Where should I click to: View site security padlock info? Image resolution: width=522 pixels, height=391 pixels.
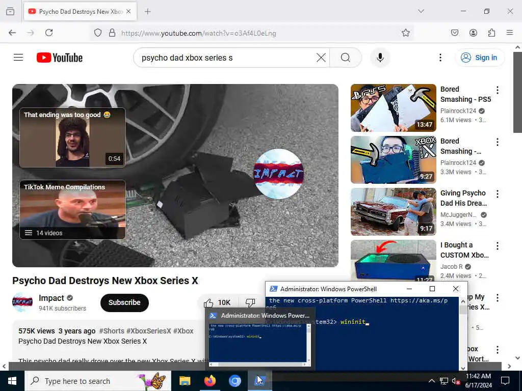(x=112, y=33)
